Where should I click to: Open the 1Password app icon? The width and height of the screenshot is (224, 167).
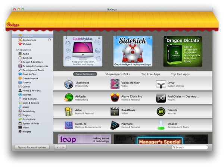[68, 84]
